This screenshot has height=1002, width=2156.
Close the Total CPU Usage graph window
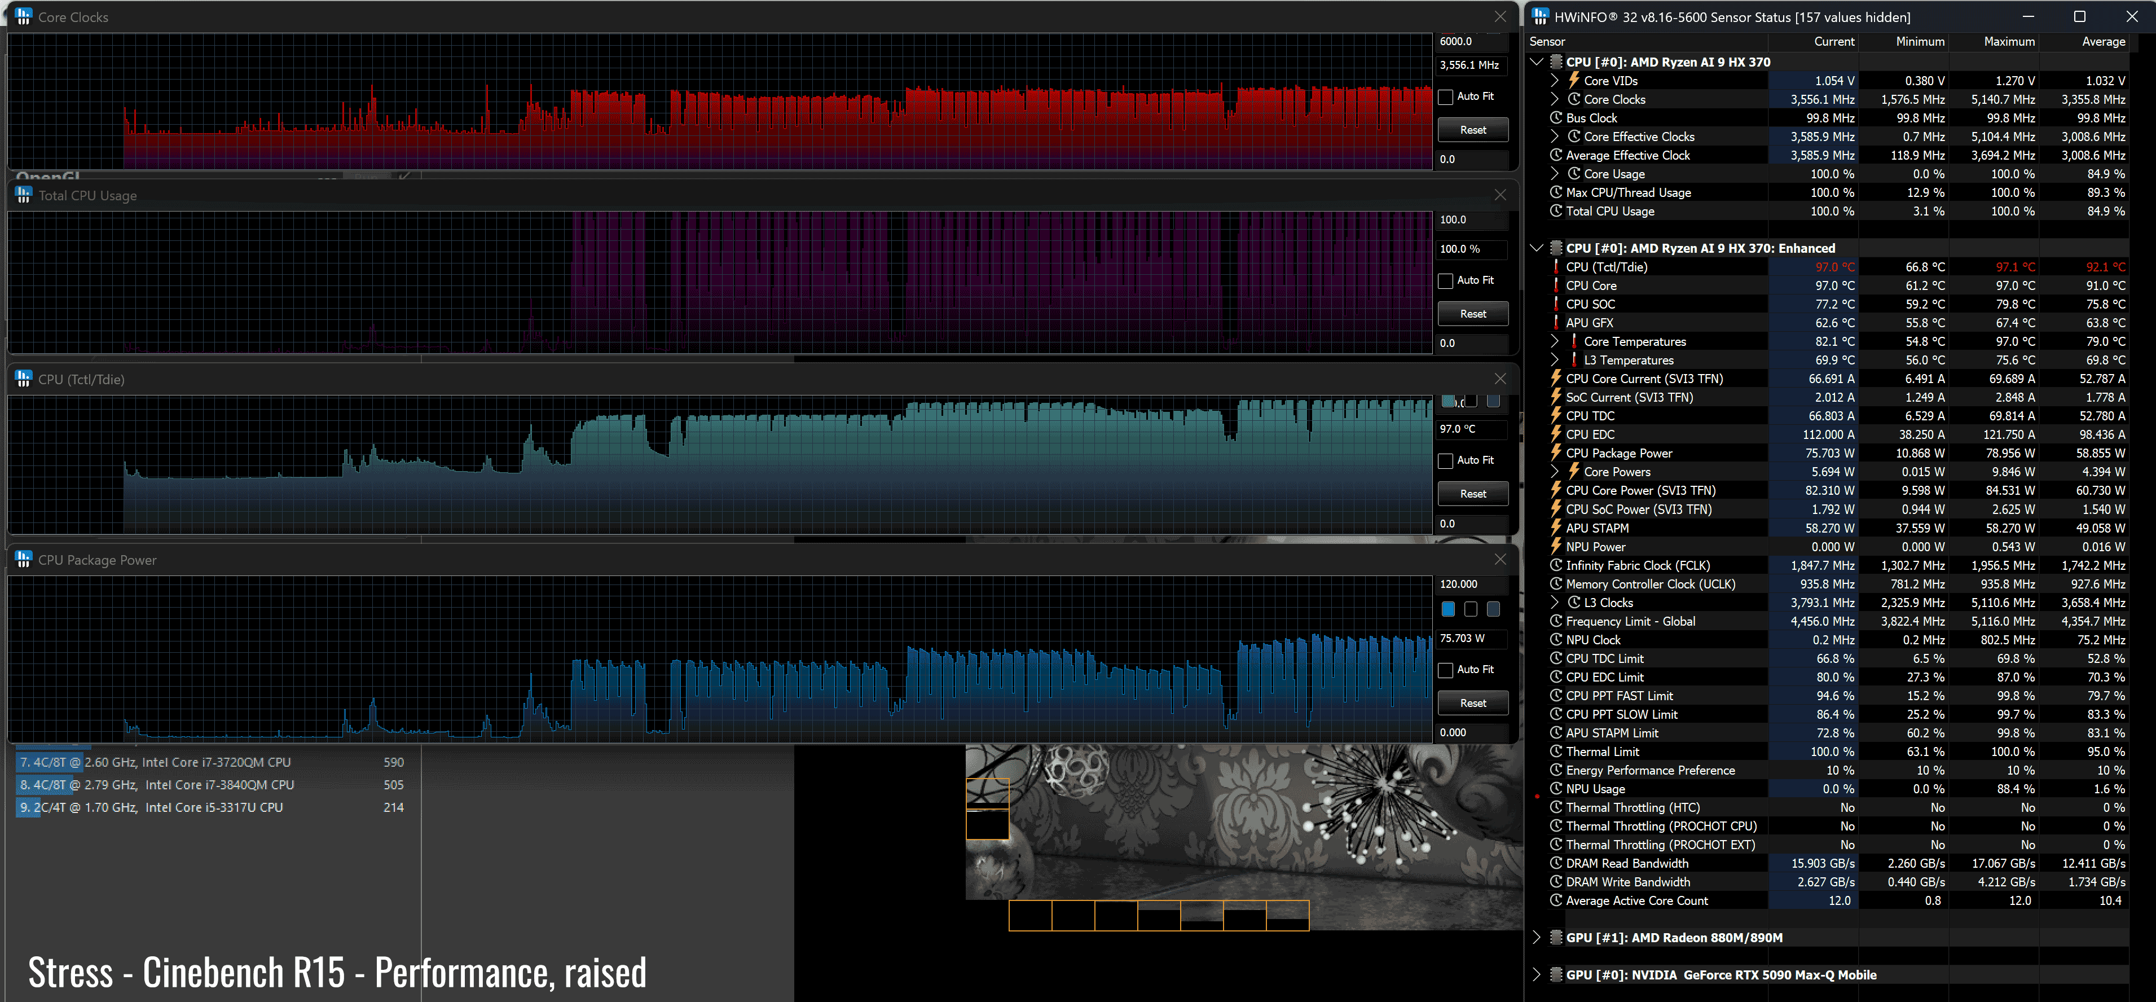[1500, 195]
